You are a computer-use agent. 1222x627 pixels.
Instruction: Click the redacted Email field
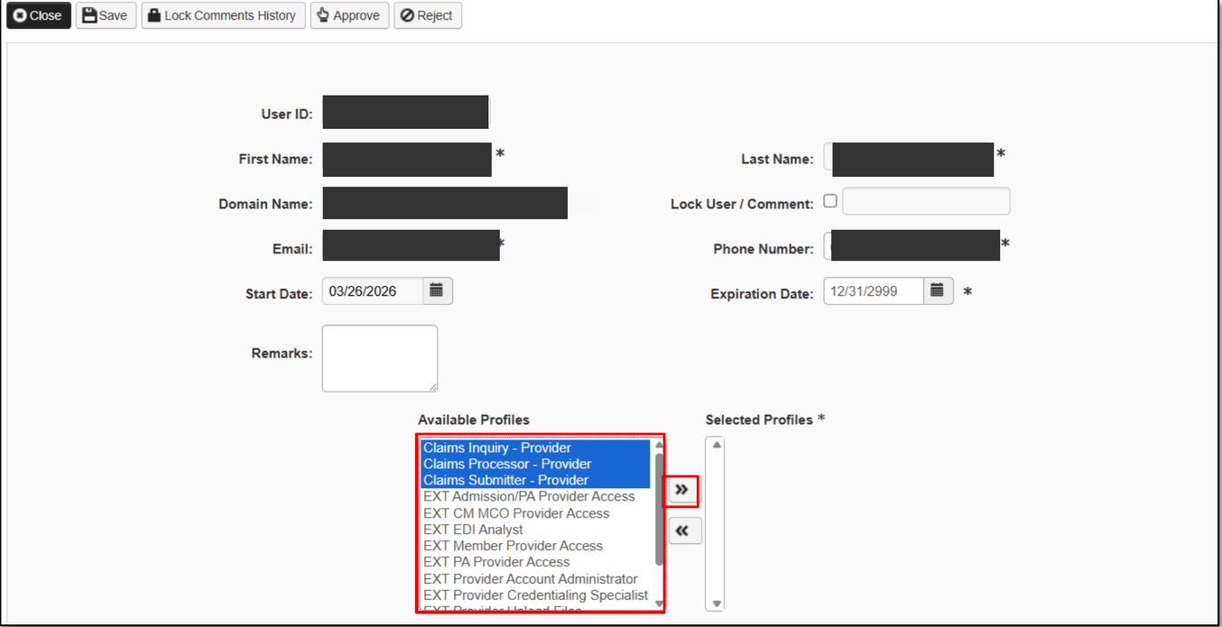coord(411,245)
